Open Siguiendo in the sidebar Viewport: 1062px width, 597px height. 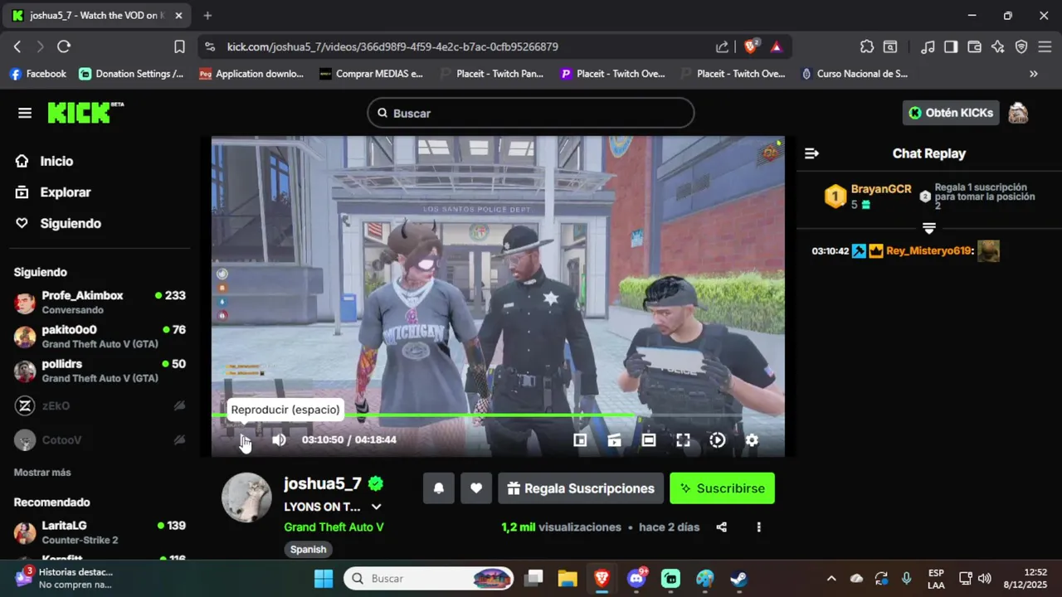[x=71, y=224]
